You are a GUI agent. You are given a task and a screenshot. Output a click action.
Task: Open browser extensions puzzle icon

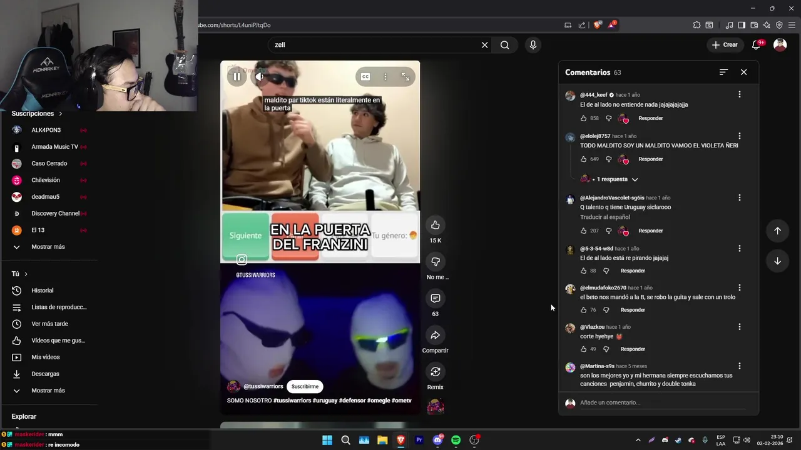pos(696,25)
